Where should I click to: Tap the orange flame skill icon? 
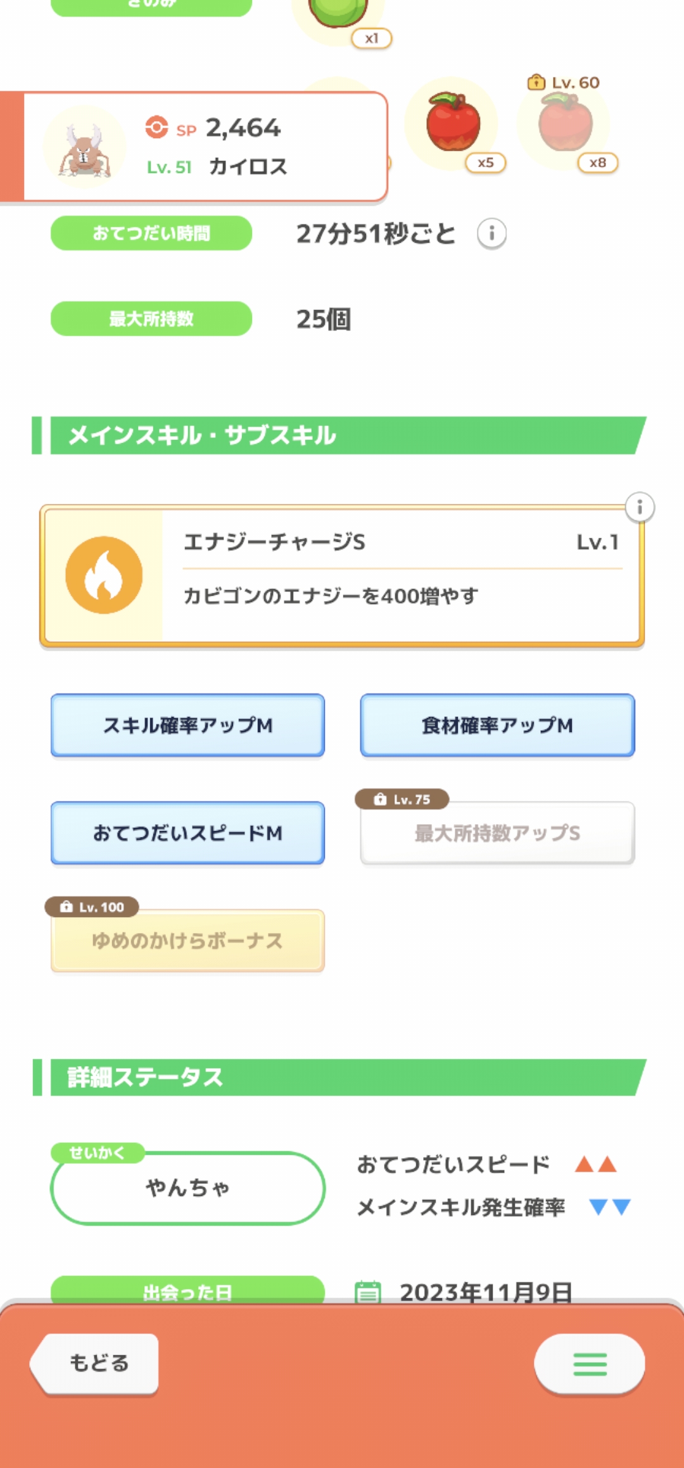click(x=104, y=575)
